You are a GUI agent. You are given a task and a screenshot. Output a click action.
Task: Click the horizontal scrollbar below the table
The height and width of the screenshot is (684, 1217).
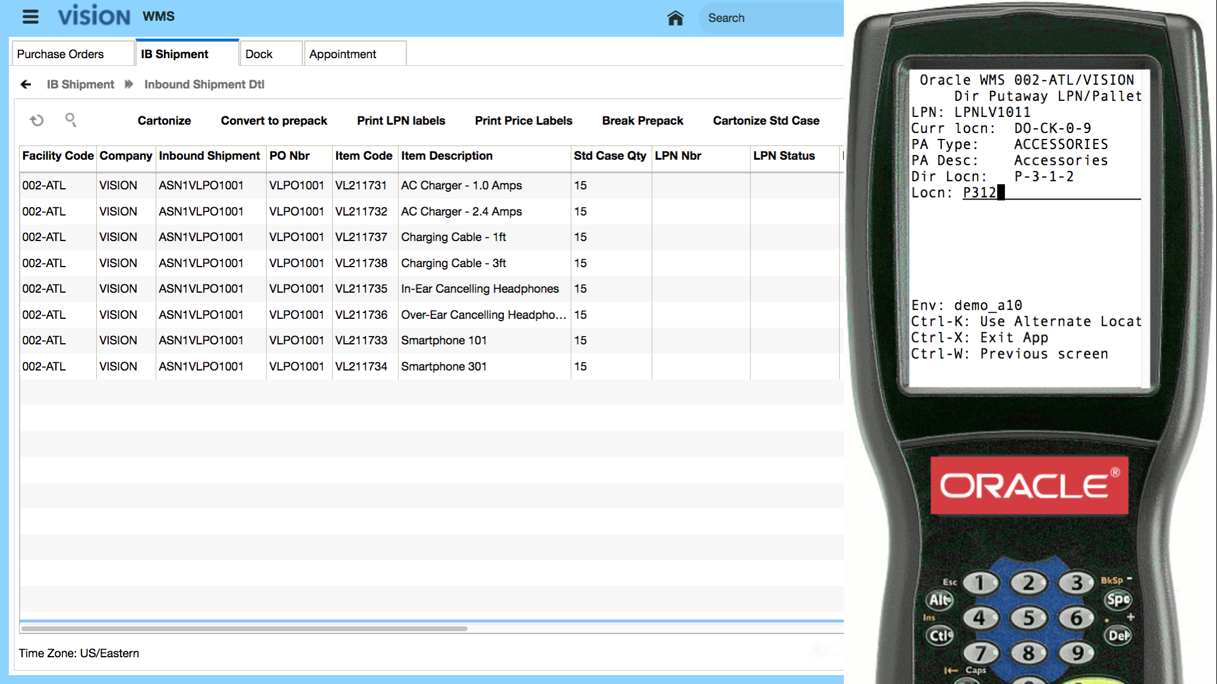(244, 628)
